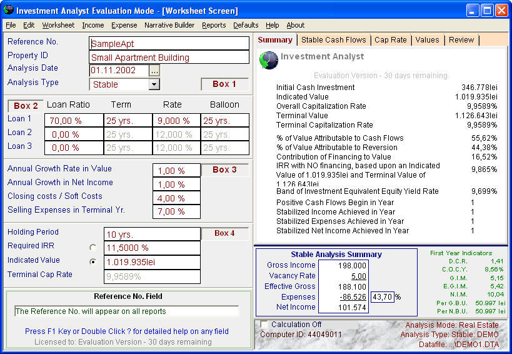Image resolution: width=512 pixels, height=354 pixels.
Task: Click Loan 2 Loan Ratio 0,00 % field
Action: pos(74,134)
